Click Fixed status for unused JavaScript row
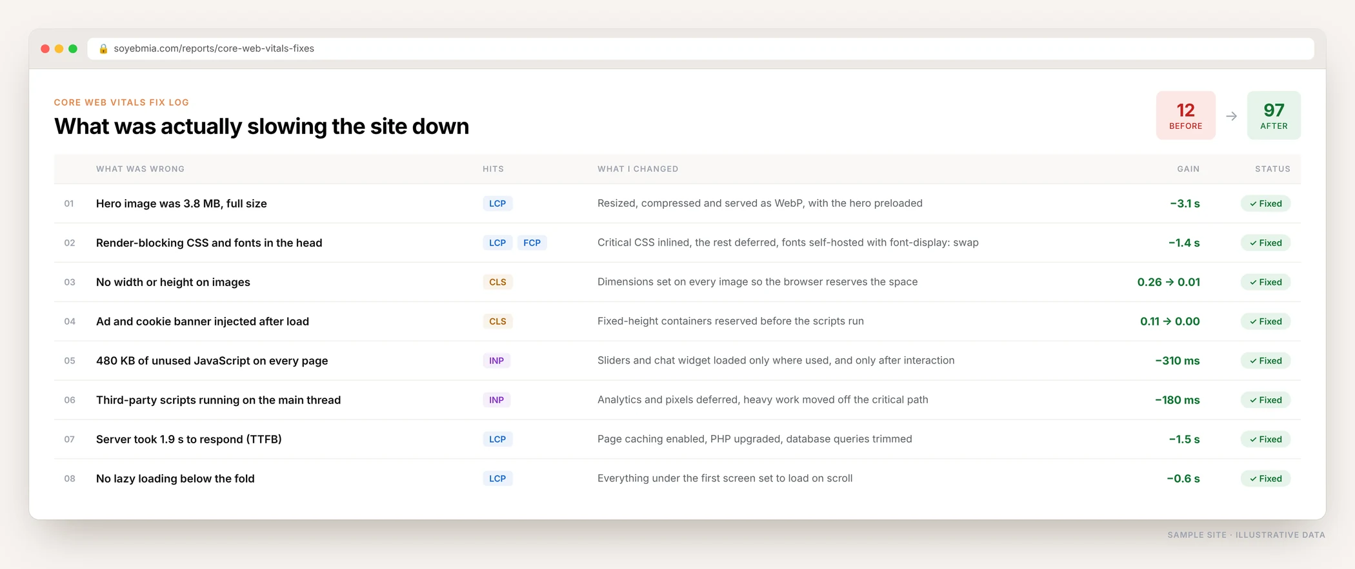The width and height of the screenshot is (1355, 569). tap(1265, 361)
